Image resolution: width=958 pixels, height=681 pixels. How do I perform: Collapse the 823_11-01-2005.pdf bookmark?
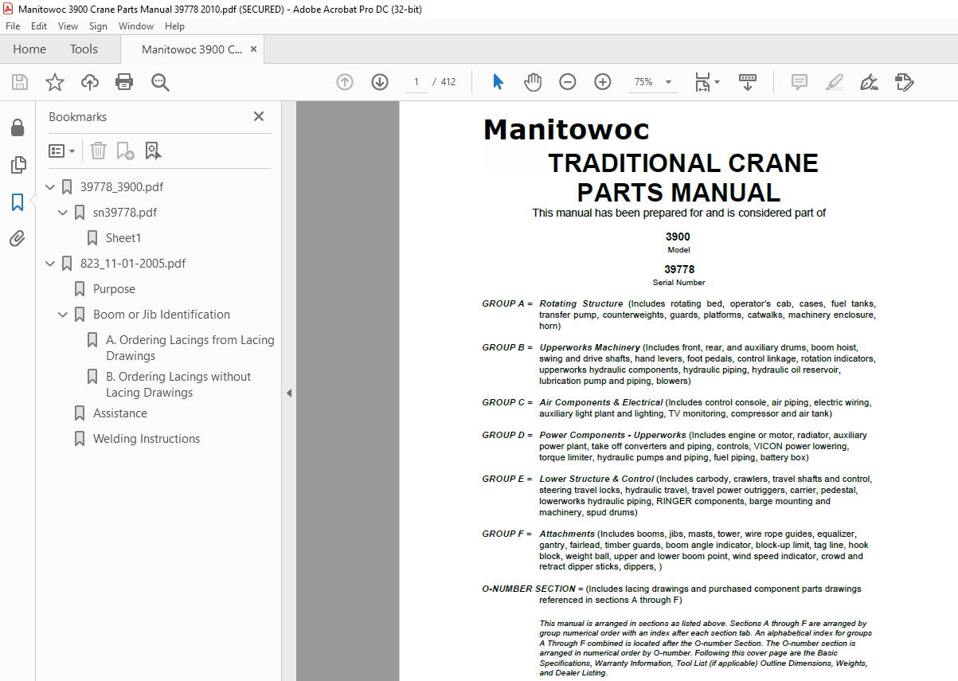click(x=50, y=264)
